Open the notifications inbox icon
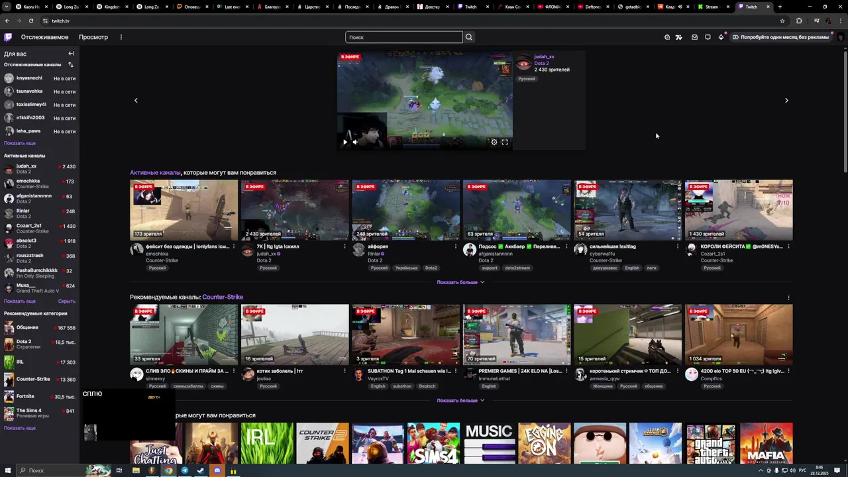The width and height of the screenshot is (848, 477). point(694,37)
